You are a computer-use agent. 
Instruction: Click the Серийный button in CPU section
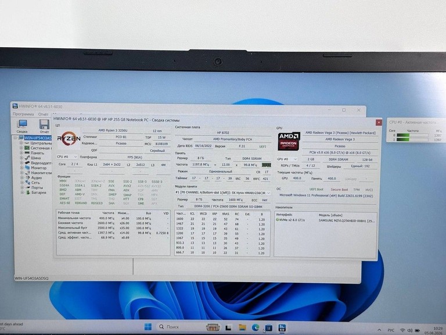click(157, 151)
